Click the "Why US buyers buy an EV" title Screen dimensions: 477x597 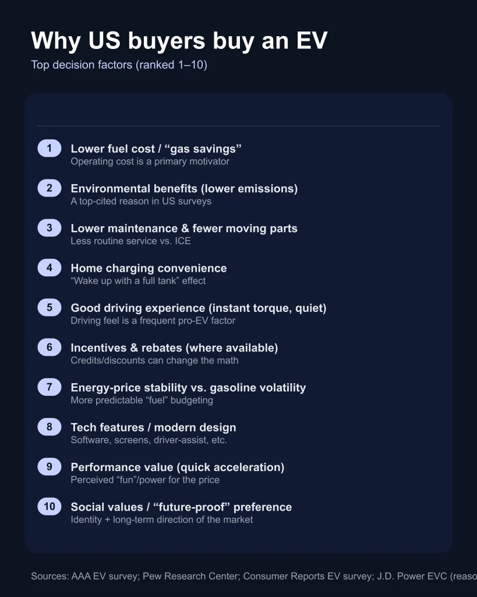pyautogui.click(x=179, y=41)
